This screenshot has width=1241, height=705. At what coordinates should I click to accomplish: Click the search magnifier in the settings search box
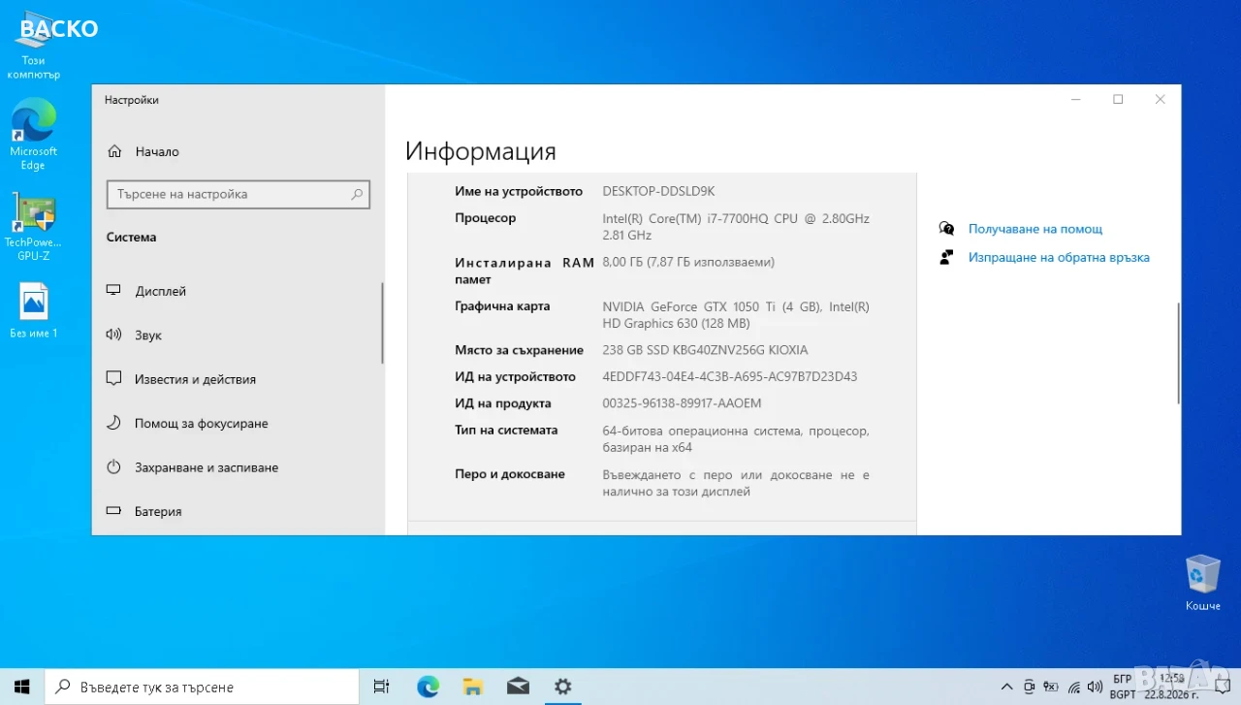(357, 194)
